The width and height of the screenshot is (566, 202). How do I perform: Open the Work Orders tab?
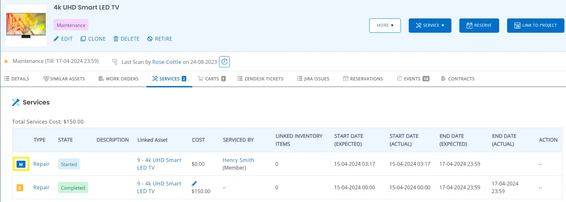click(118, 79)
